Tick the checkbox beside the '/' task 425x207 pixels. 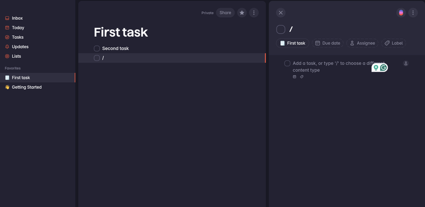click(97, 58)
